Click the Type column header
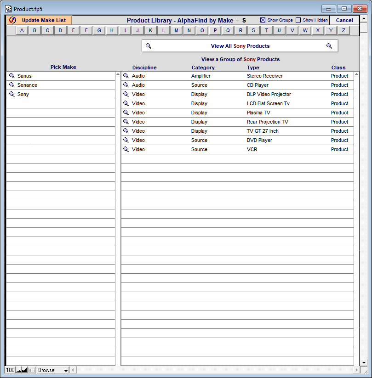Image resolution: width=372 pixels, height=378 pixels. click(253, 68)
